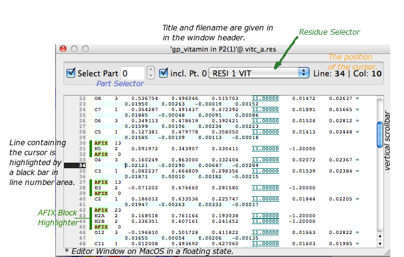Click value 0.863000 in O4 row
404x257 pixels.
coord(185,160)
